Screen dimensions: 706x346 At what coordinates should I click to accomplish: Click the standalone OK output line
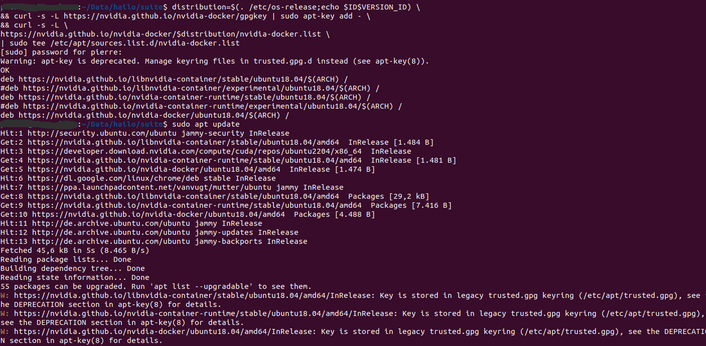pos(5,70)
